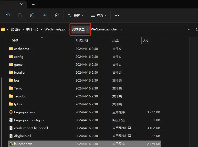This screenshot has height=147, width=198.
Task: Click the TenioDL folder icon
Action: point(11,96)
